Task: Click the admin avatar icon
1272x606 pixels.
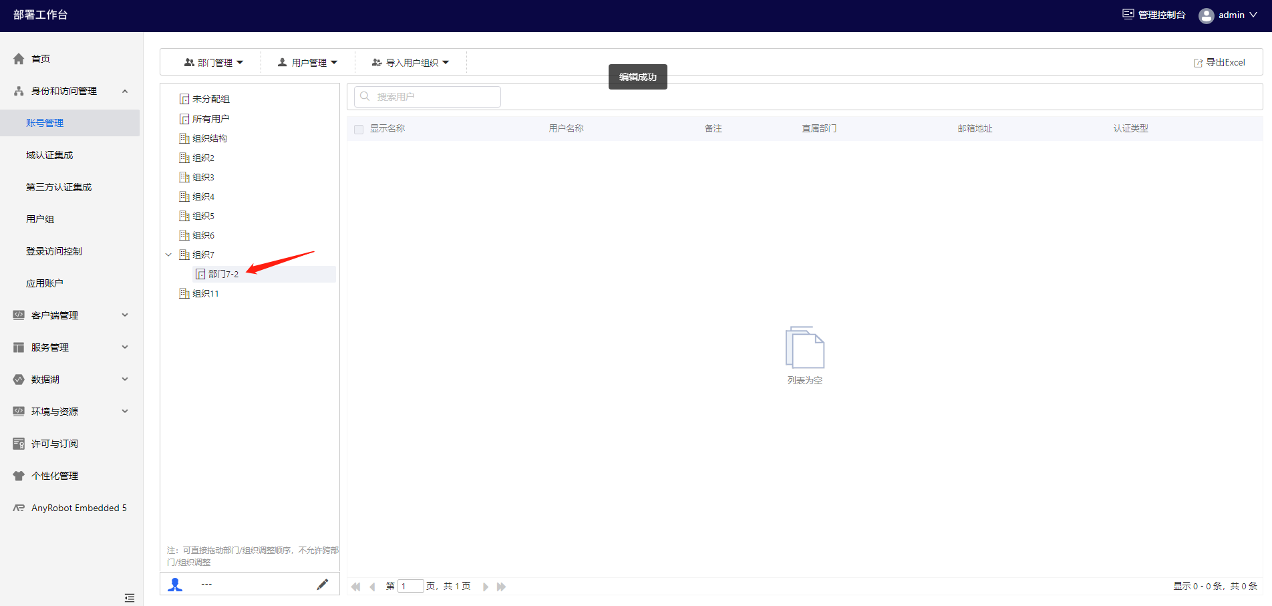Action: 1207,15
